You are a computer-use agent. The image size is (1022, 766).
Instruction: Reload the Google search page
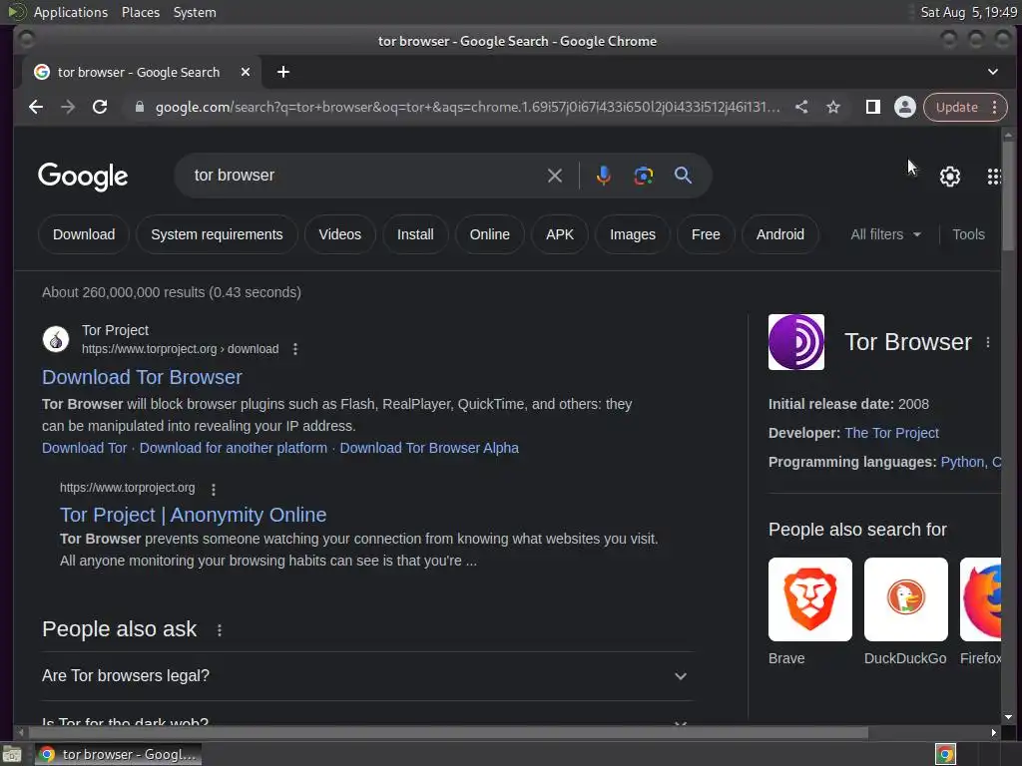pyautogui.click(x=100, y=108)
